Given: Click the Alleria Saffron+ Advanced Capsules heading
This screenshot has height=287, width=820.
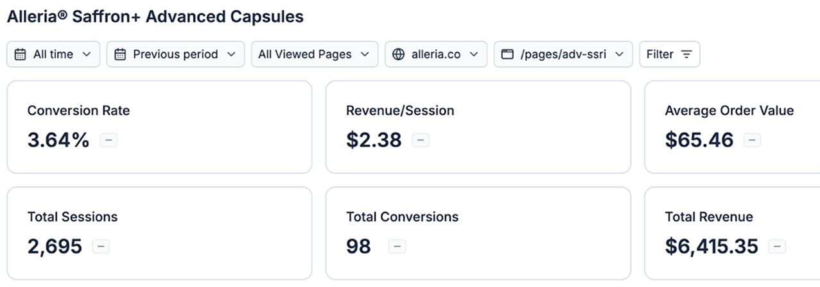Looking at the screenshot, I should pyautogui.click(x=155, y=17).
